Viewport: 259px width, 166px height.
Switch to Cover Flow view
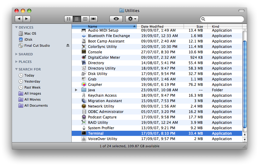(x=94, y=19)
